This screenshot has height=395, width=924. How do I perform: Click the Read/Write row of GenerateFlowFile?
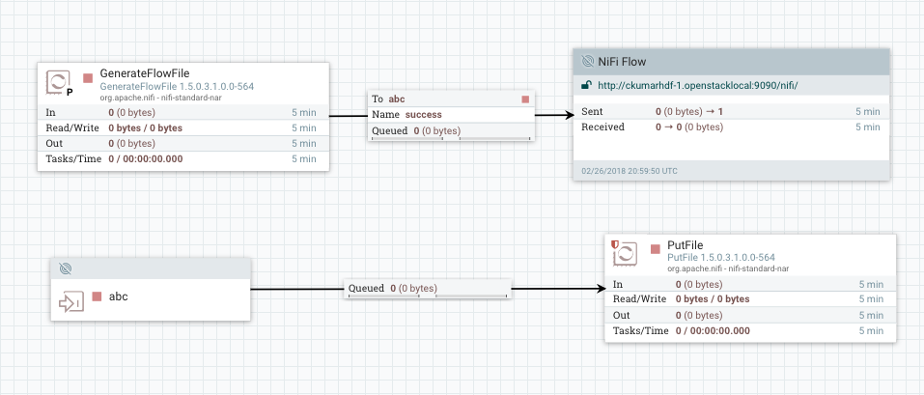[183, 127]
